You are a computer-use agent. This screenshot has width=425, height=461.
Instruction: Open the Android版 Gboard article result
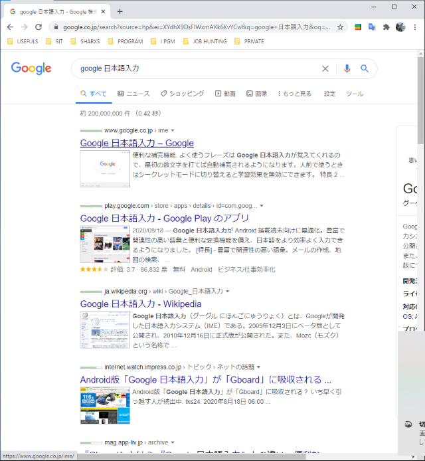(205, 379)
